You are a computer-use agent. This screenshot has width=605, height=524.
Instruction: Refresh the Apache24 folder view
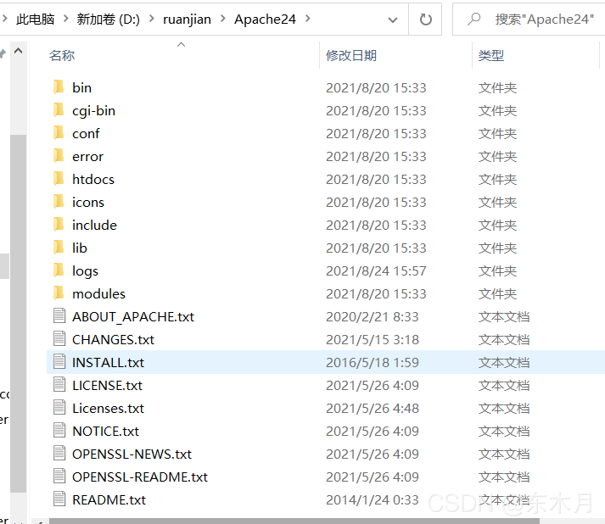tap(425, 20)
